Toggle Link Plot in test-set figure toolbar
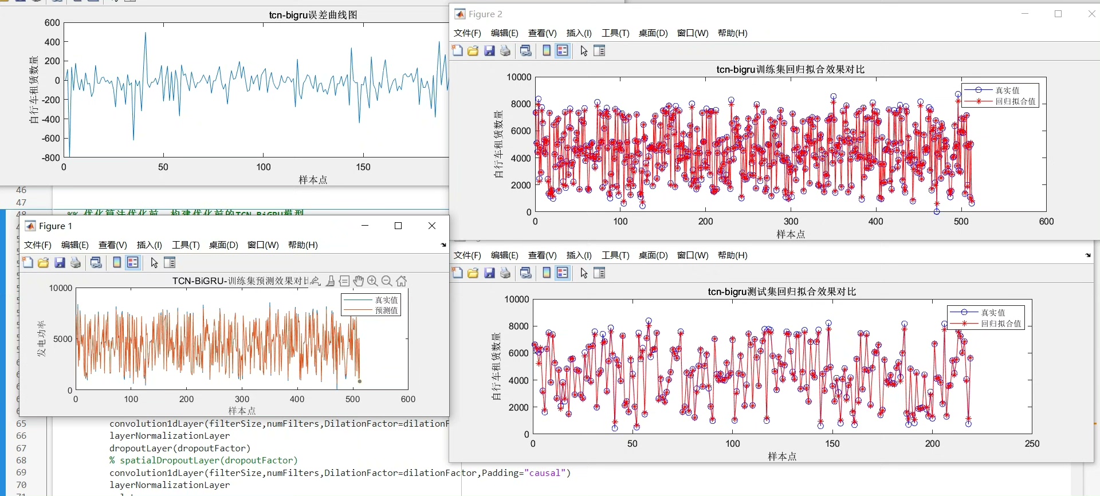 pos(526,273)
